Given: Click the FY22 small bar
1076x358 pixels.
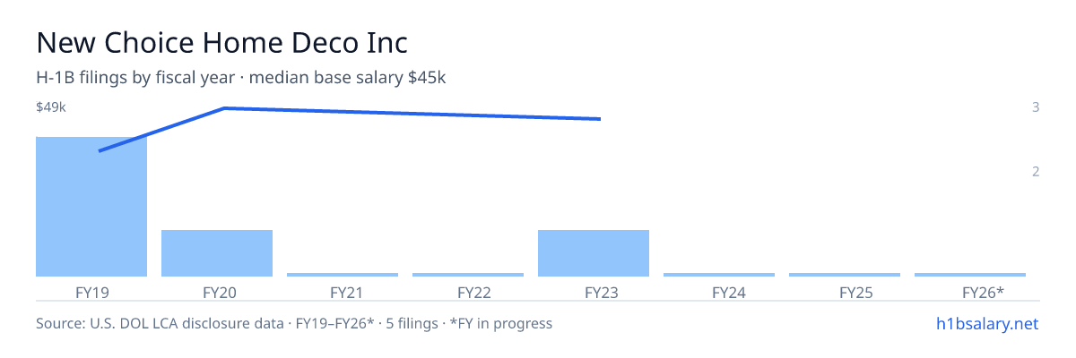Looking at the screenshot, I should point(468,275).
